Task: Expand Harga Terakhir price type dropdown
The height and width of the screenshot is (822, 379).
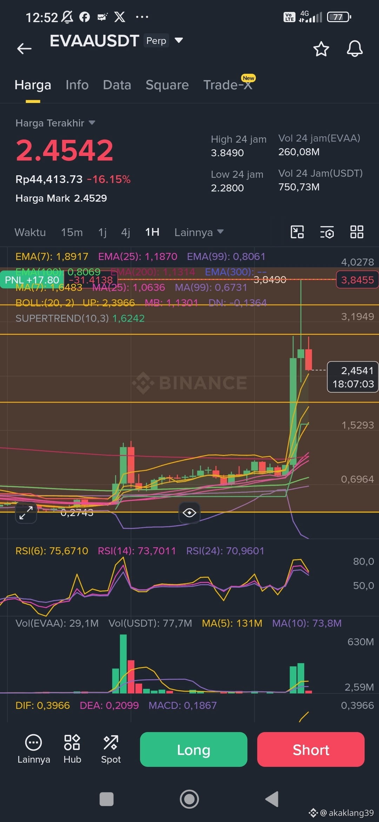Action: tap(92, 123)
